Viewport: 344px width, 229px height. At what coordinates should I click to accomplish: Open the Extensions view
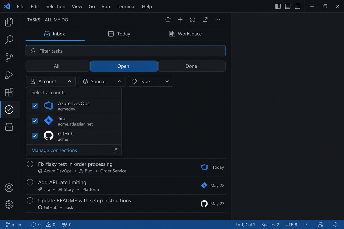click(x=9, y=92)
